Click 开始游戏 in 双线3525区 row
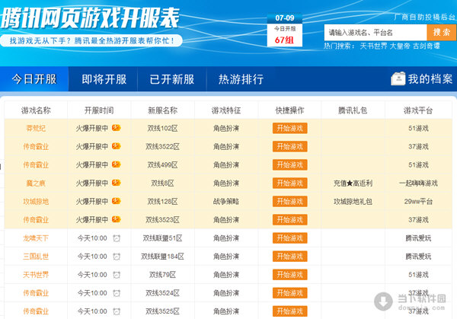Screen dimensions: 457x319 pos(289,311)
